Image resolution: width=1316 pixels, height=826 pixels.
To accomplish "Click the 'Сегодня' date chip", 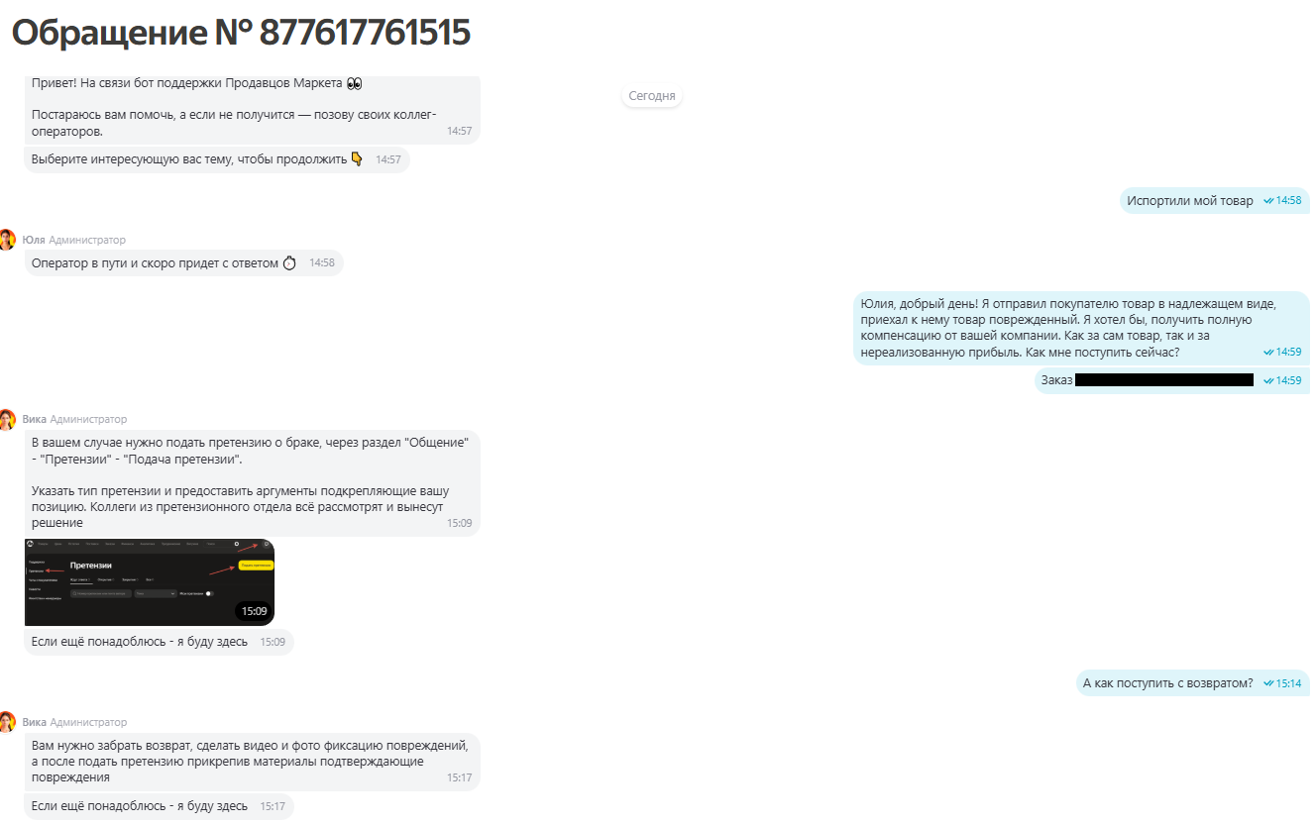I will [x=652, y=96].
